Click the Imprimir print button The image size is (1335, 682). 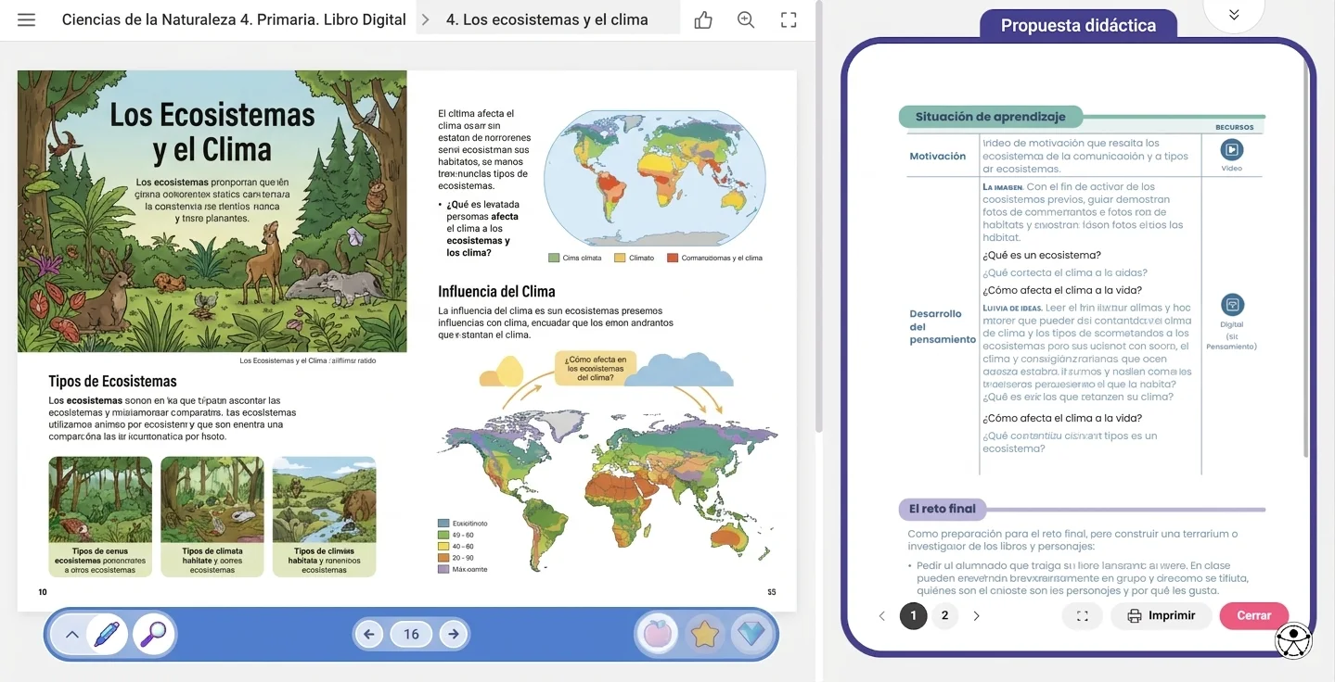coord(1162,615)
